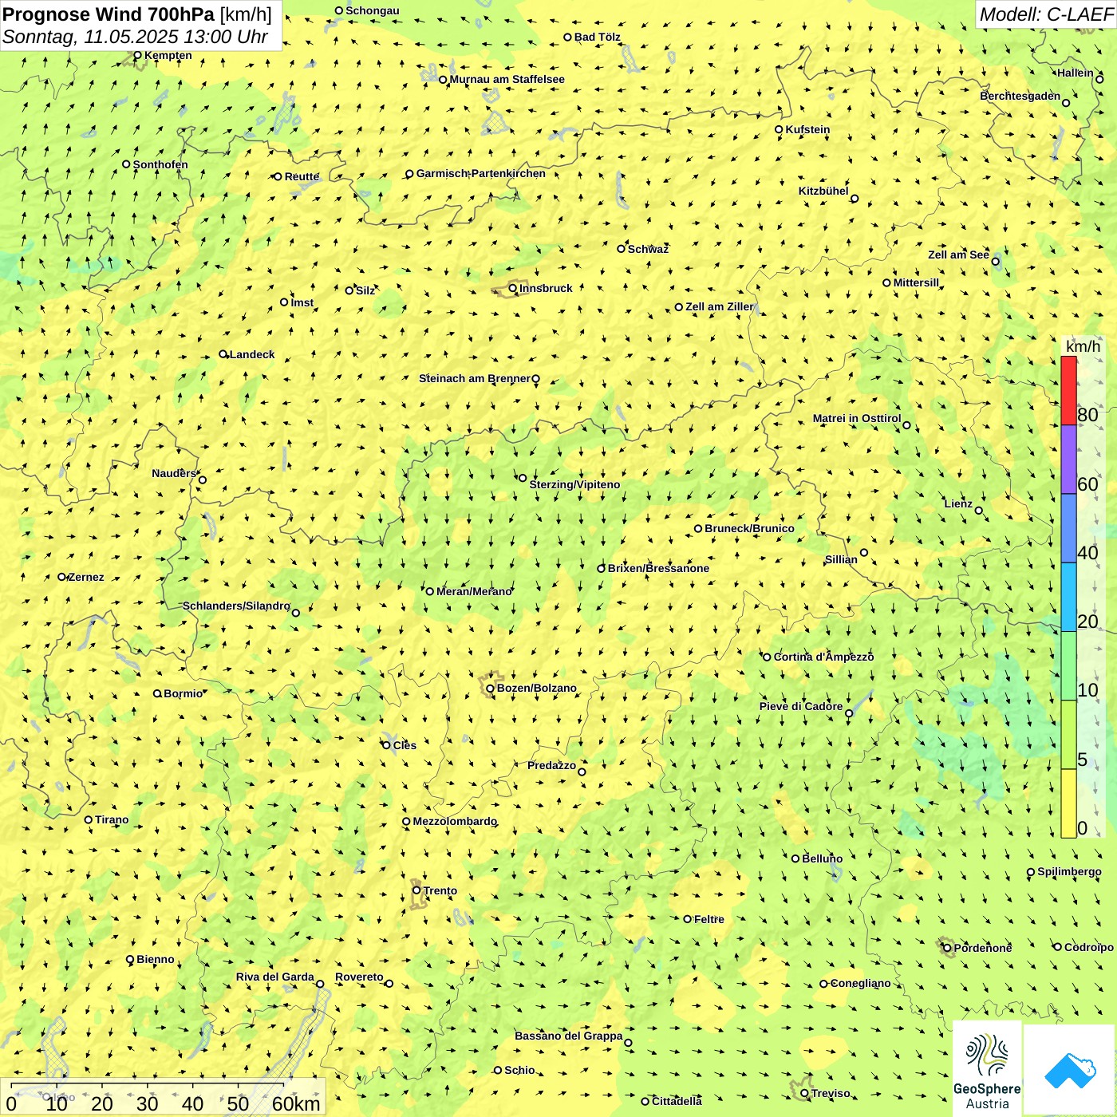
Task: Click the 'Zernez' label
Action: (86, 577)
